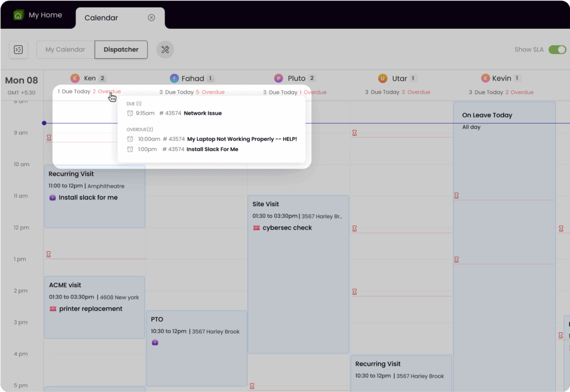Click Pluto's avatar icon

(x=278, y=78)
